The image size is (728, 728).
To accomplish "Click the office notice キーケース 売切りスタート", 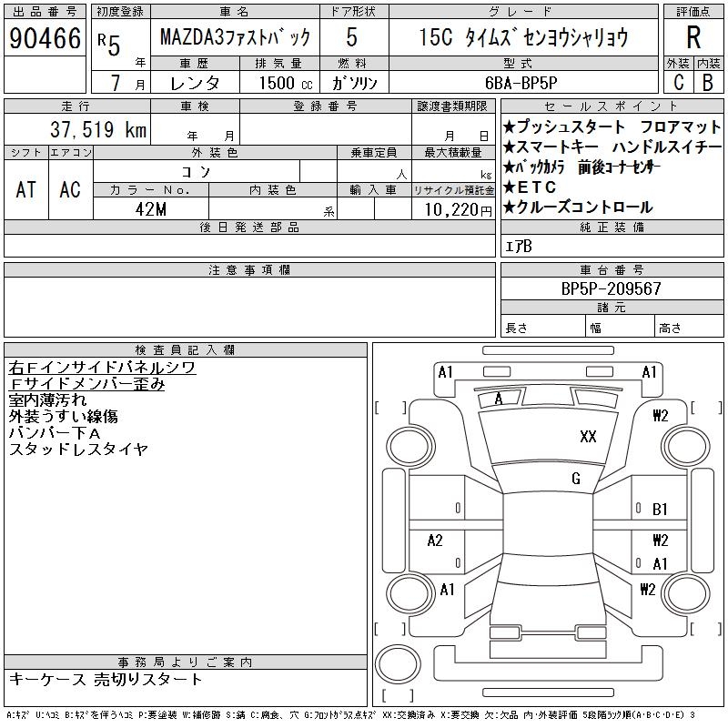I will (106, 679).
